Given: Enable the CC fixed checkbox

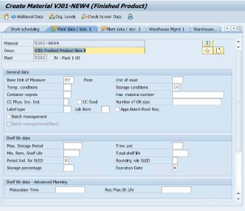Looking at the screenshot, I should coord(80,102).
